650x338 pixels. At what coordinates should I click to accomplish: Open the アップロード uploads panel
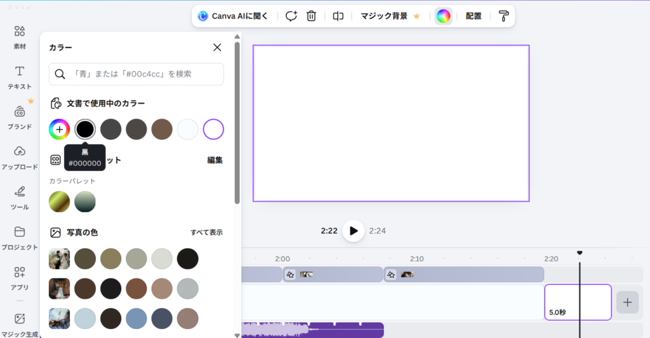click(x=20, y=156)
